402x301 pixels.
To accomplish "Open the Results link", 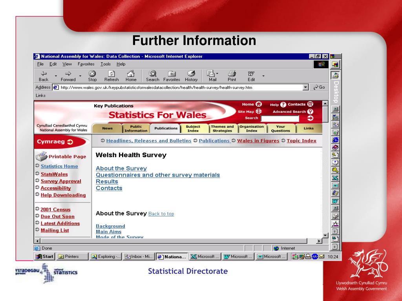I will tap(107, 181).
